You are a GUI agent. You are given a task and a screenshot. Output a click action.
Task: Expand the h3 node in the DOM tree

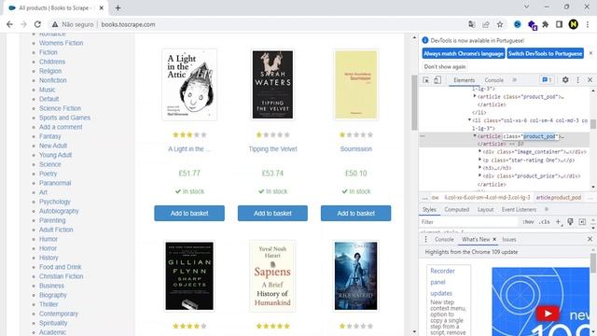click(x=480, y=168)
